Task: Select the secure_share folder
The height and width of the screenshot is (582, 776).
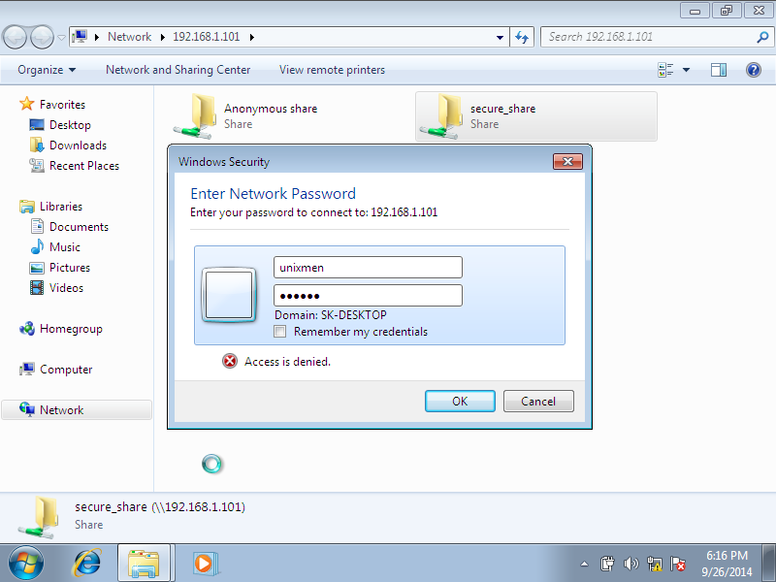Action: (536, 116)
